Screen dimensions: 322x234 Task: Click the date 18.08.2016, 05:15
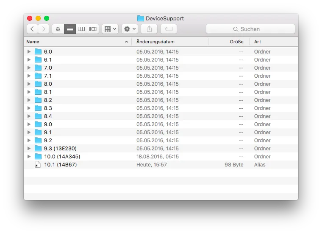[158, 157]
